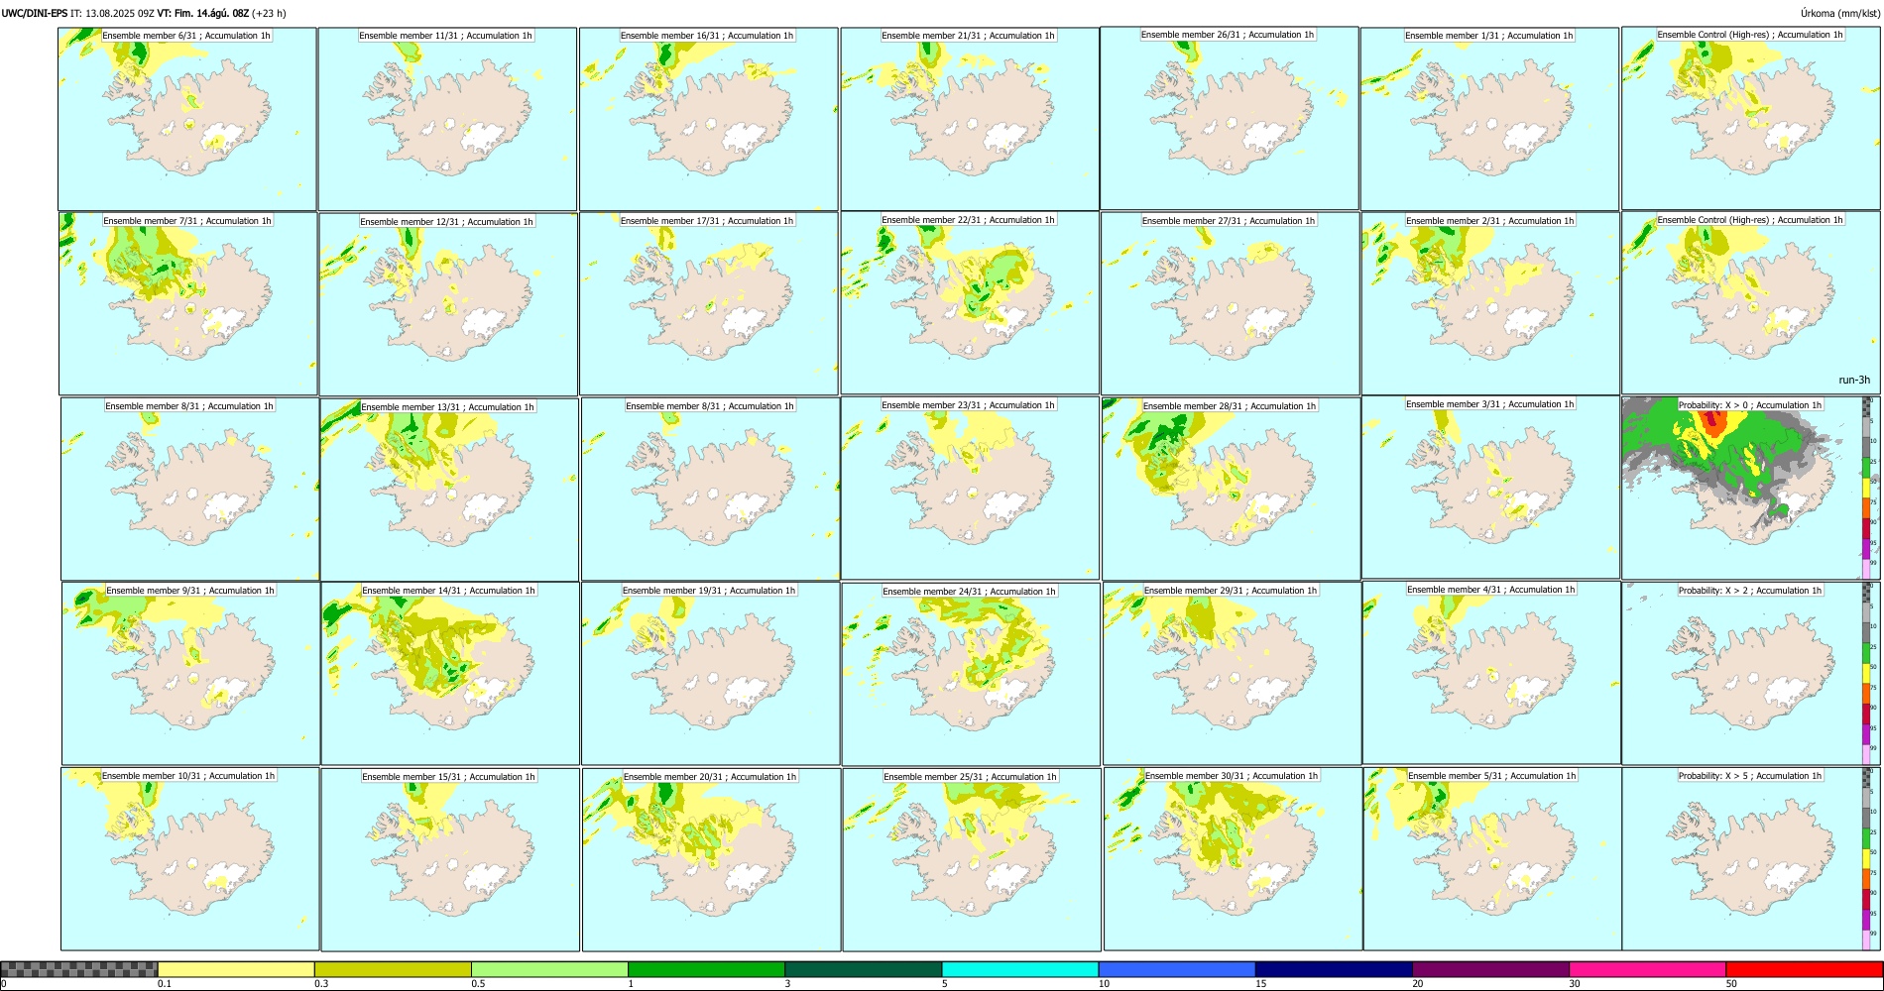Open Ensemble member 3/31 map panel
The height and width of the screenshot is (991, 1884).
(x=1490, y=488)
